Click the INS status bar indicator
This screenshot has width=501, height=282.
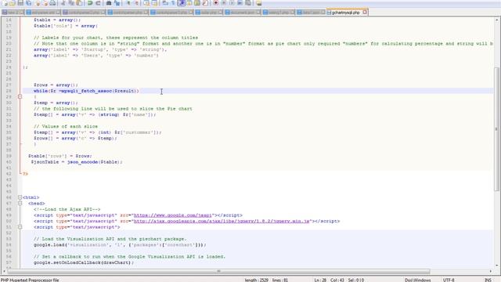coord(488,280)
